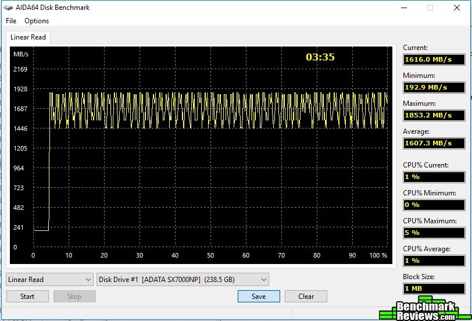472x321 pixels.
Task: Open the File menu
Action: point(11,21)
